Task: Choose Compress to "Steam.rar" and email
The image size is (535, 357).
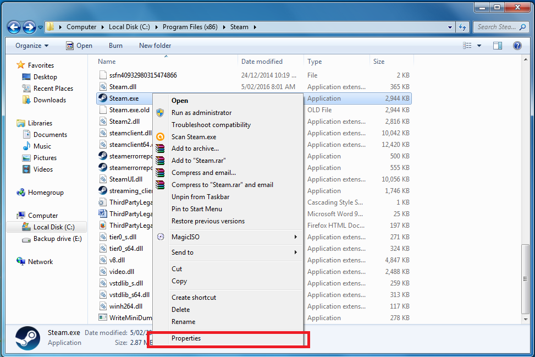Action: 228,185
